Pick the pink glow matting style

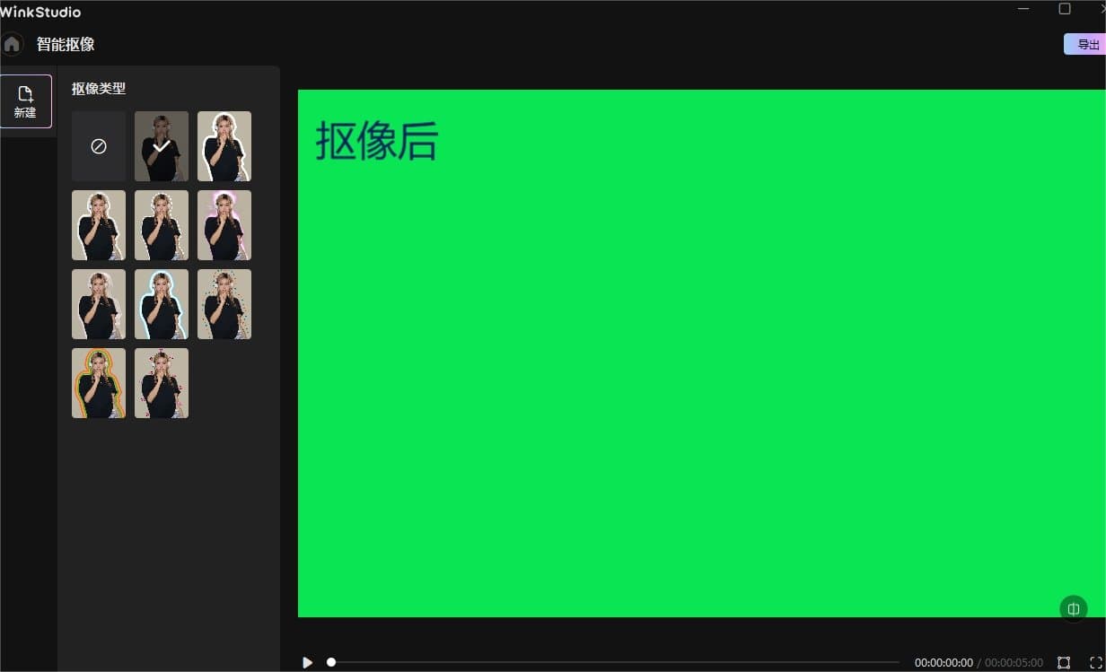tap(224, 225)
